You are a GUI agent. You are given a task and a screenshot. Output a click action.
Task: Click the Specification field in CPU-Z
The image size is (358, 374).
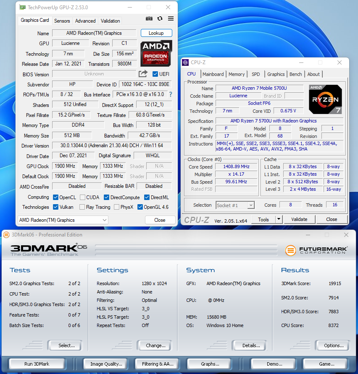[279, 121]
